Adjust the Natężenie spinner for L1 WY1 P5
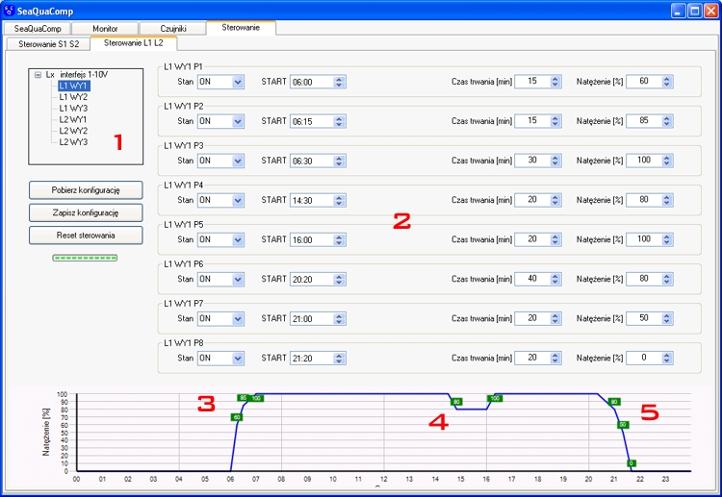Viewport: 722px width, 497px height. point(667,239)
